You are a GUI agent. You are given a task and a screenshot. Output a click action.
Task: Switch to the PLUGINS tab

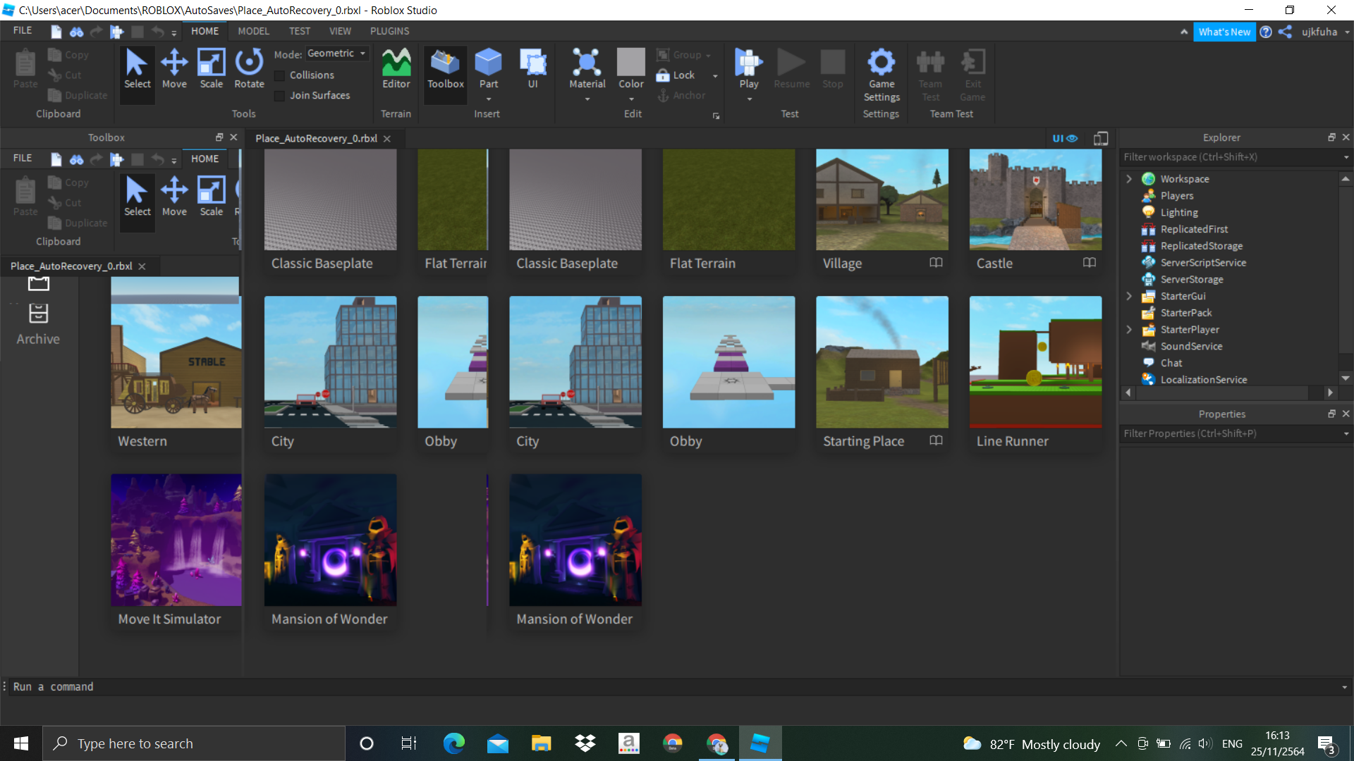389,31
